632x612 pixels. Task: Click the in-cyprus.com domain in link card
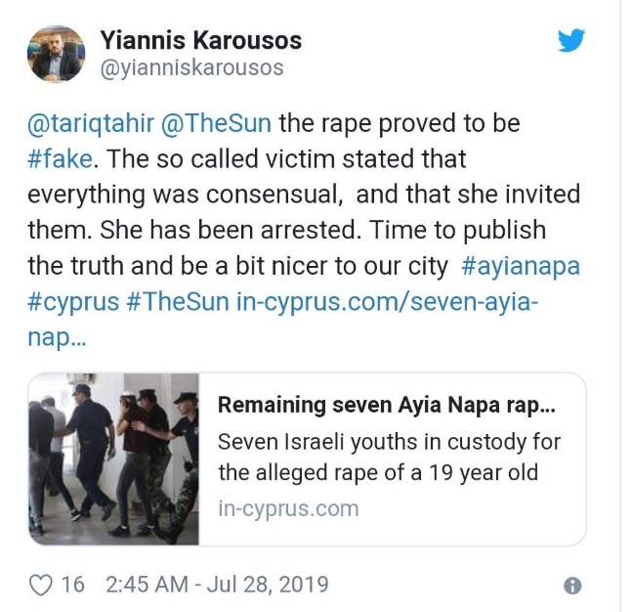click(x=288, y=508)
